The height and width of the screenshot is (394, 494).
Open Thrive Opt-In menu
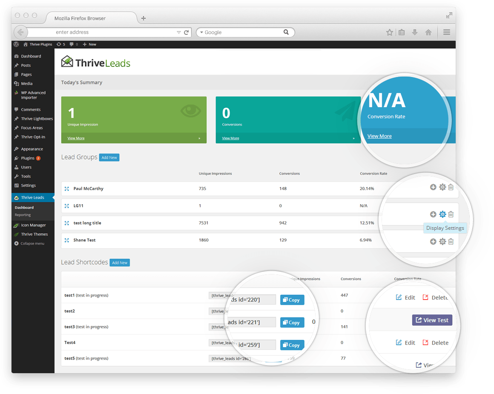(33, 137)
